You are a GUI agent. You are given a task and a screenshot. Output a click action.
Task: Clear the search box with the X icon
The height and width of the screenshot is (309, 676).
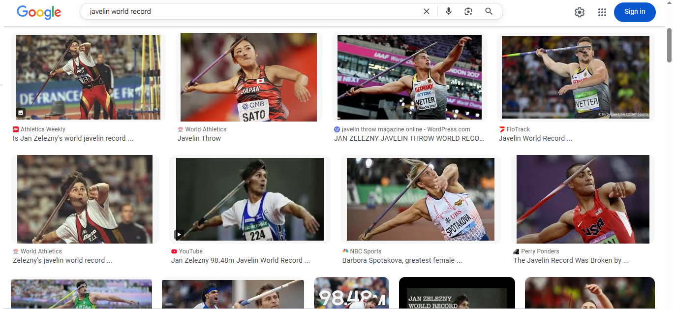coord(427,11)
